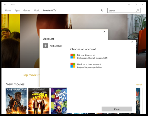Screen dimensions: 148x116
Task: Choose Microsoft account option text
Action: click(x=86, y=55)
